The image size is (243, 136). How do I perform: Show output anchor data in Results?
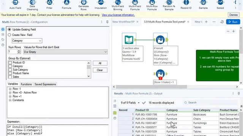[115, 113]
